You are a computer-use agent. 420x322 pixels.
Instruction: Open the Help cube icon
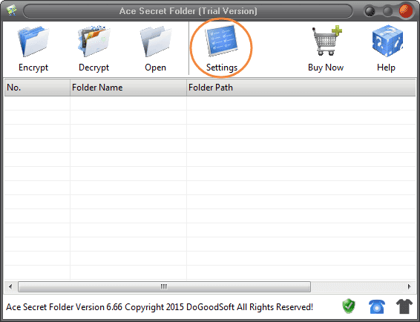[387, 41]
